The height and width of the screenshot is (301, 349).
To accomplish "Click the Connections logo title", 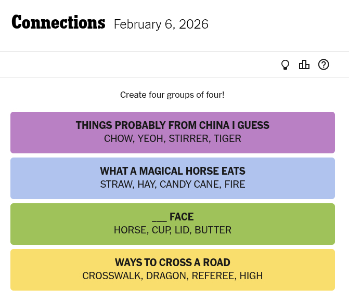I will 58,23.
